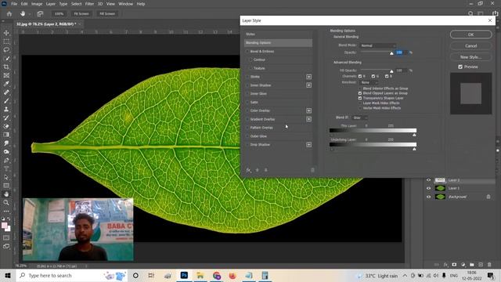Enable the Outer Glow checkbox
The image size is (501, 282).
coord(247,136)
